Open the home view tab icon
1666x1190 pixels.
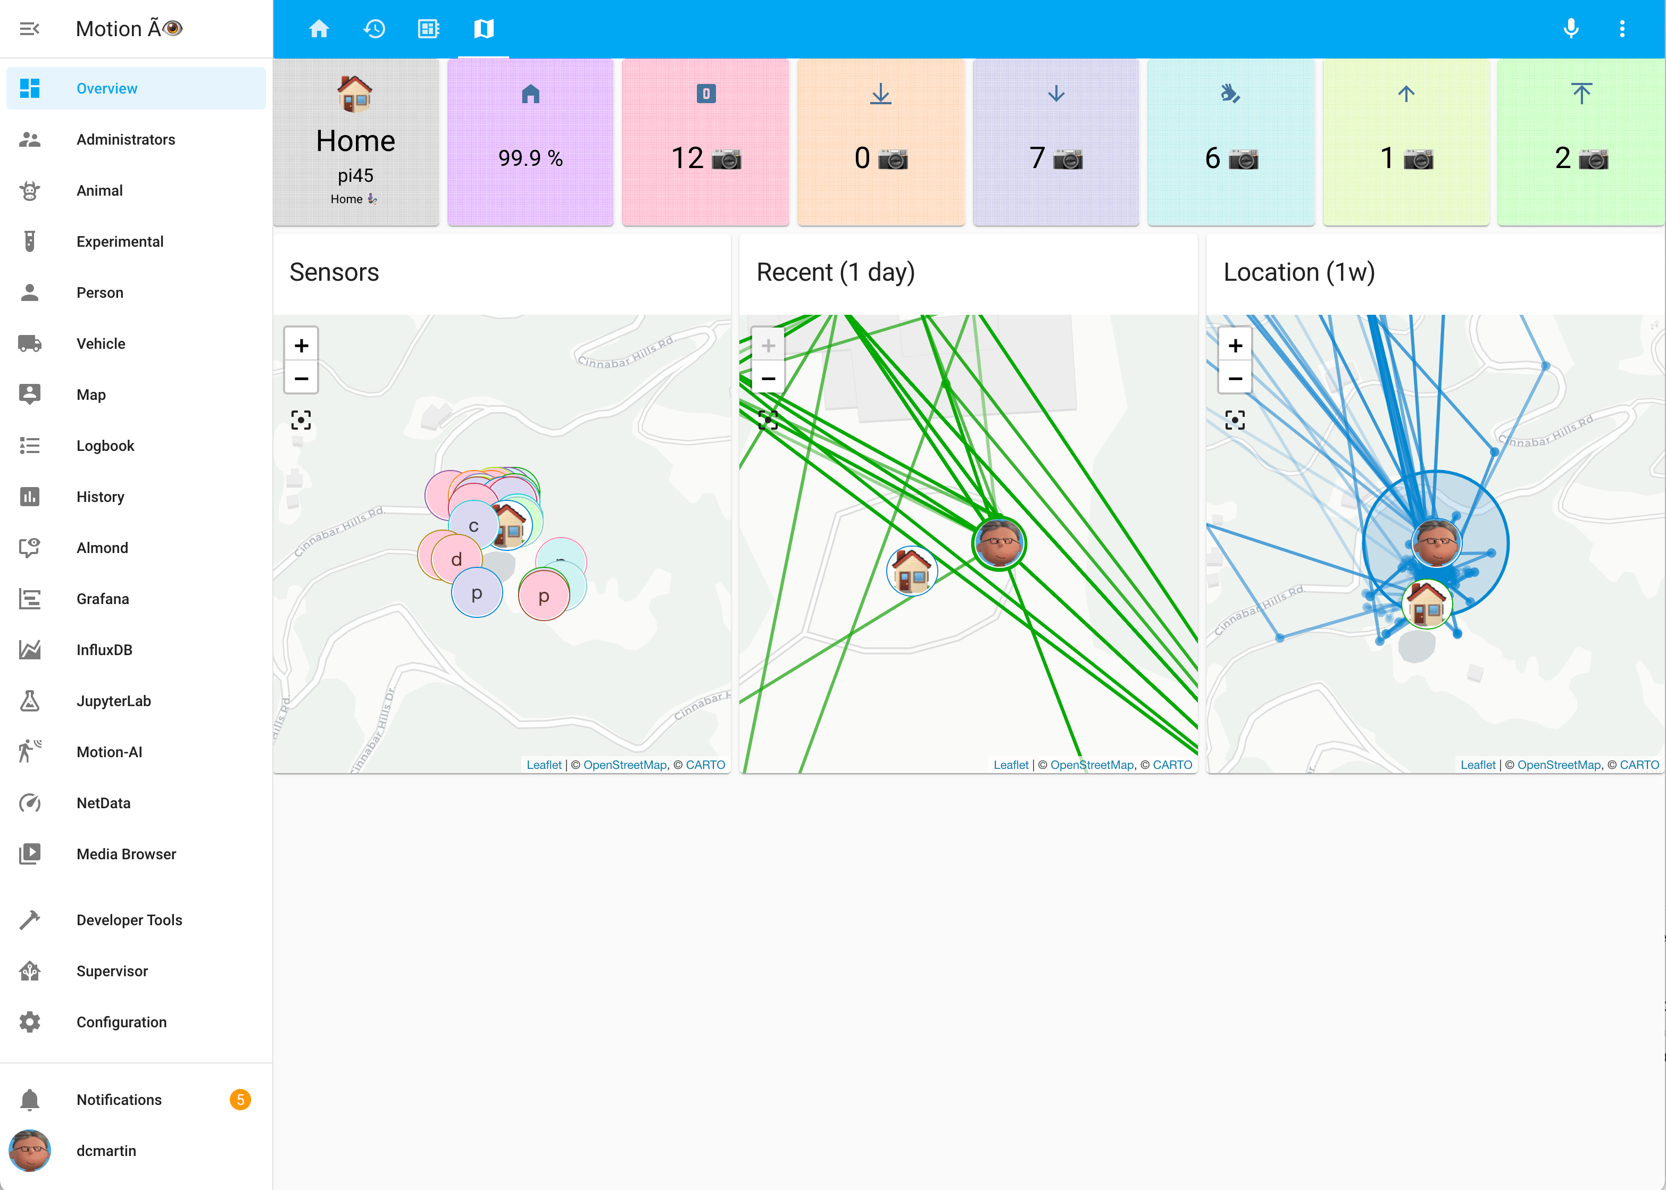tap(319, 29)
